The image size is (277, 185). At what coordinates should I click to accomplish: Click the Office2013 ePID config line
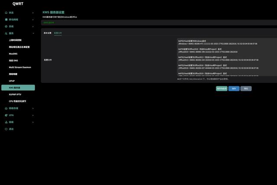[x=218, y=60]
